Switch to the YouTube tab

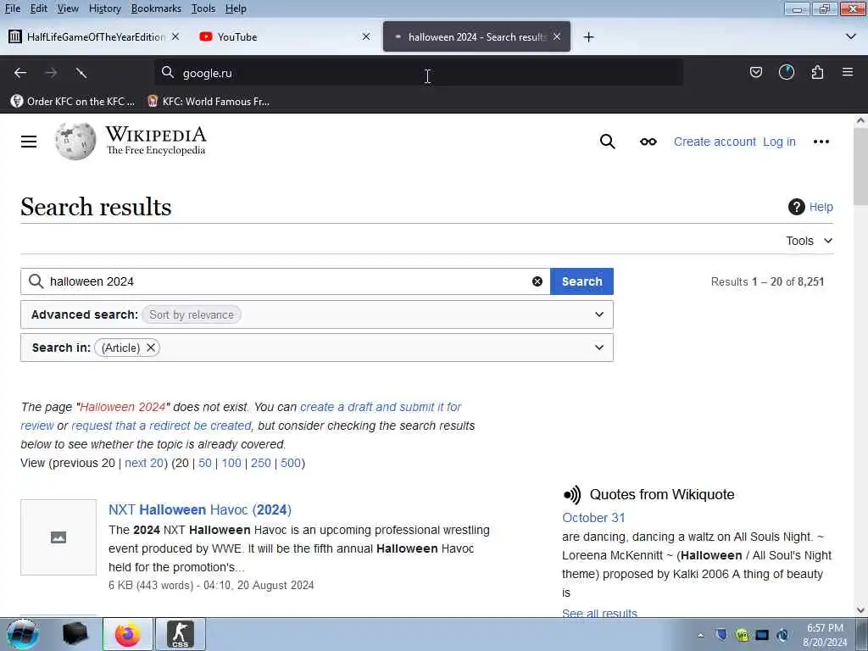284,36
